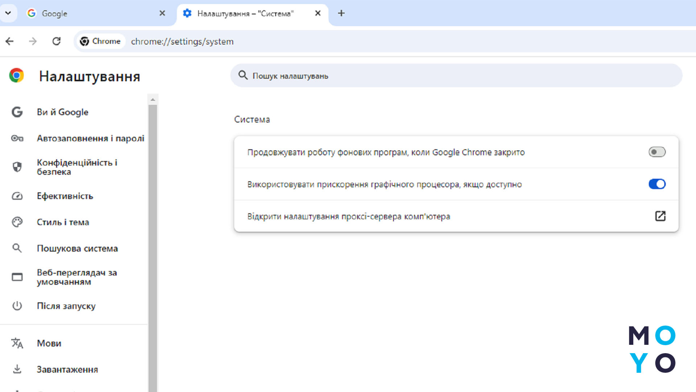Click the palette icon for Стиль і тема
This screenshot has width=696, height=392.
coord(17,222)
